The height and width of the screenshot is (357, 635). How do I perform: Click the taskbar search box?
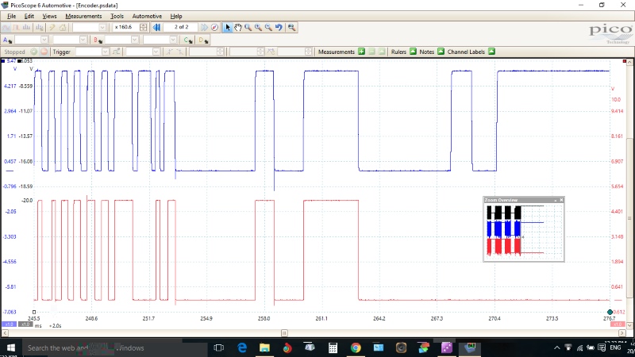(x=115, y=347)
